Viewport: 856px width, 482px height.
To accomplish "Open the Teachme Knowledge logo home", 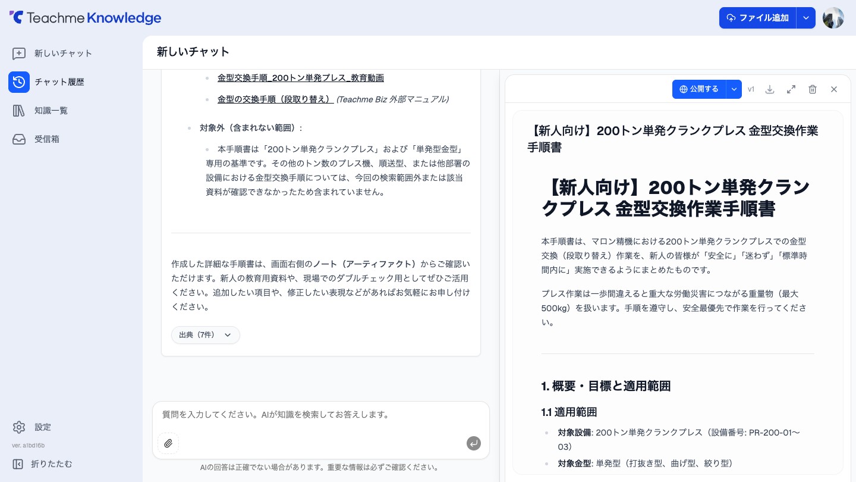I will tap(85, 18).
